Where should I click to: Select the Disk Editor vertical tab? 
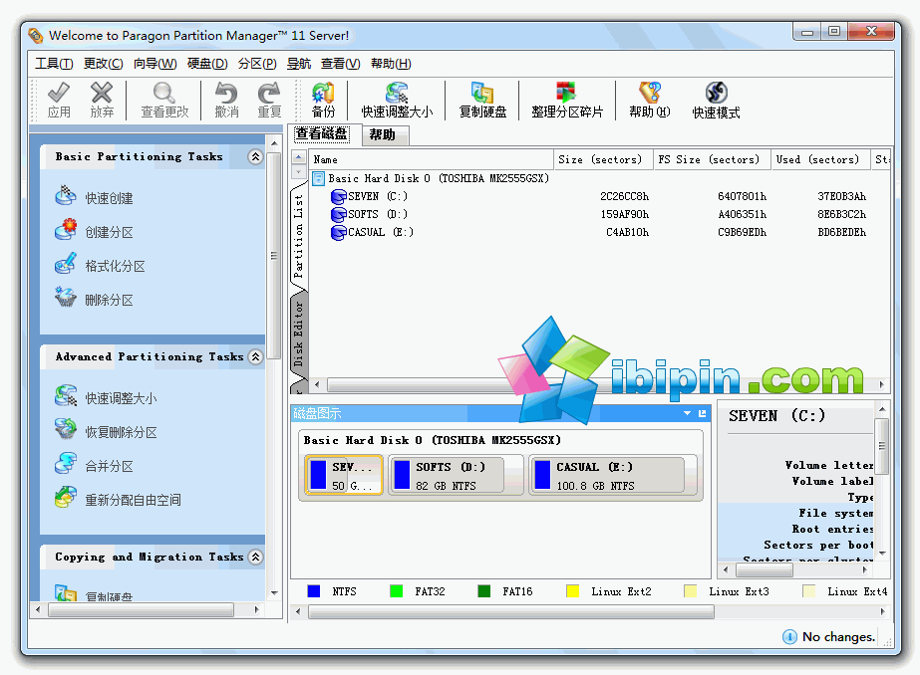tap(299, 334)
